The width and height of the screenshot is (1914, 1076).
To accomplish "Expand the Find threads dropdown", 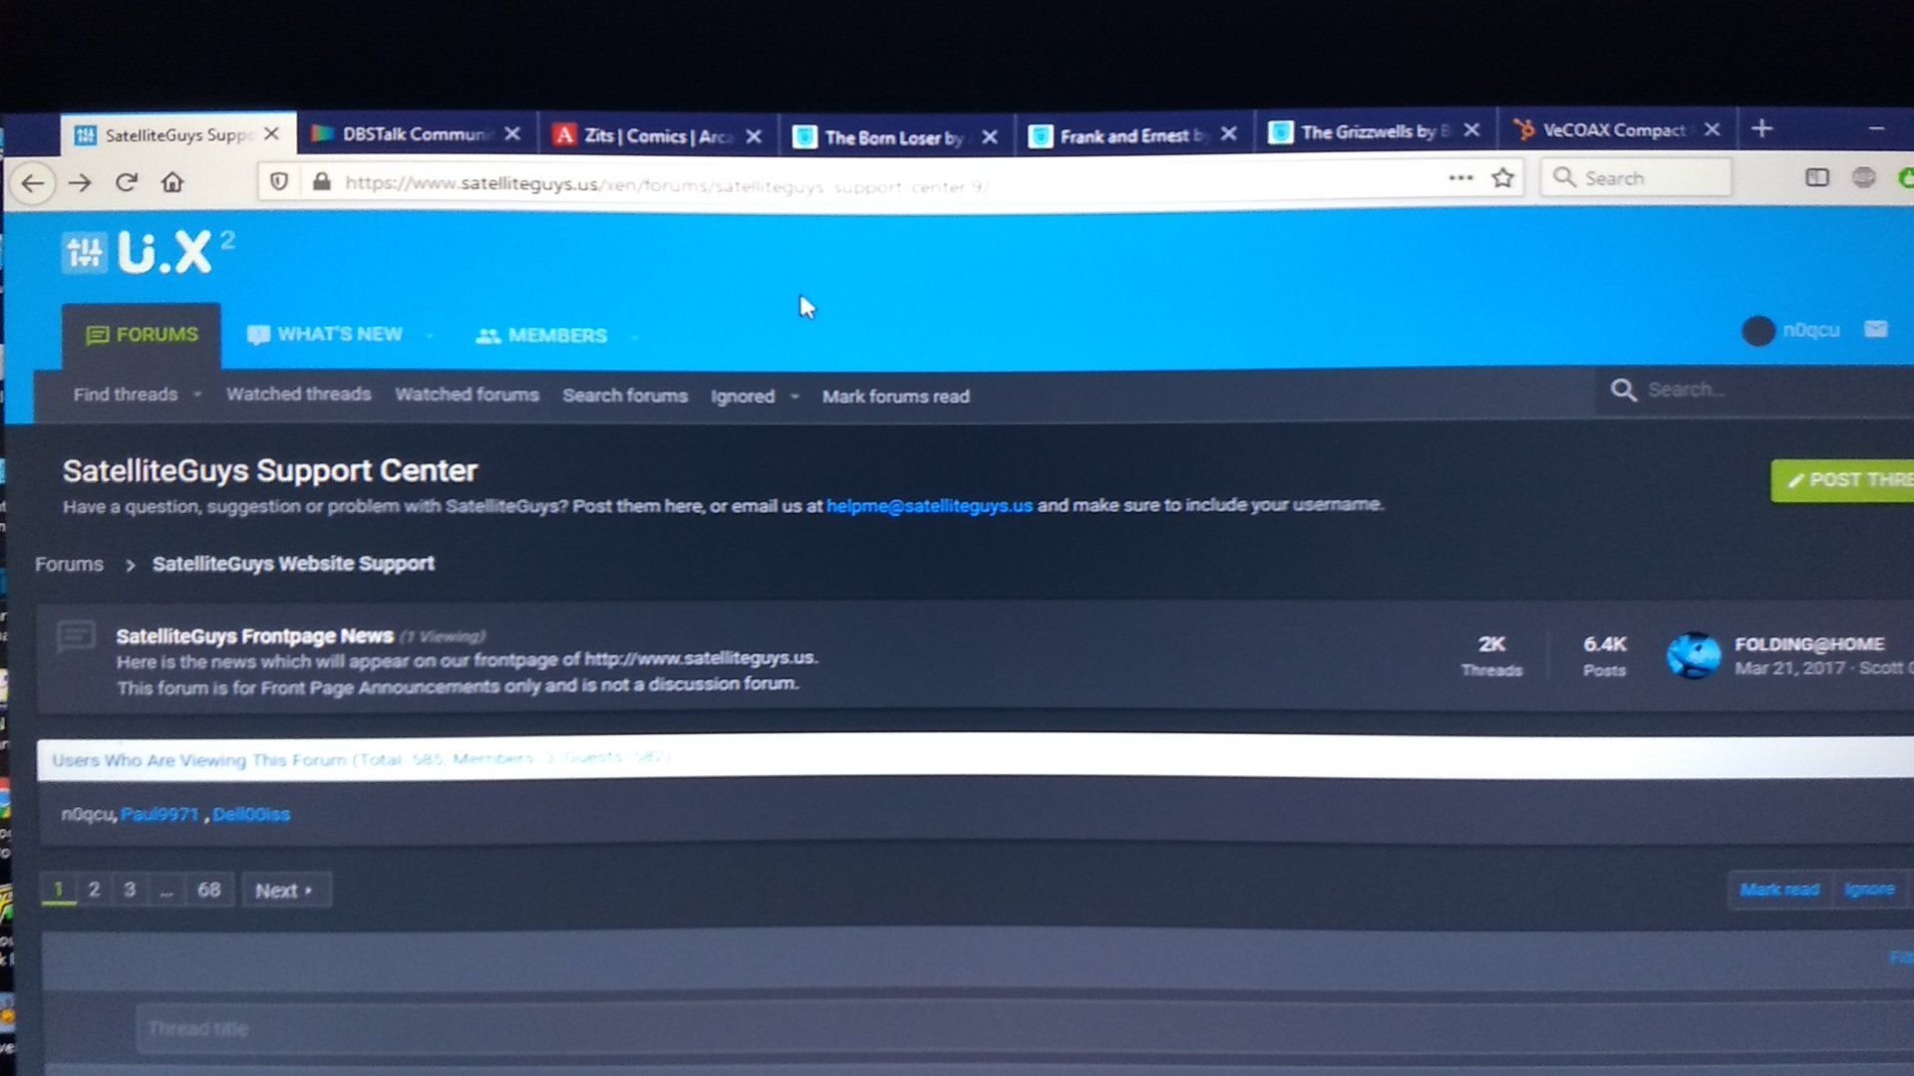I will (197, 395).
